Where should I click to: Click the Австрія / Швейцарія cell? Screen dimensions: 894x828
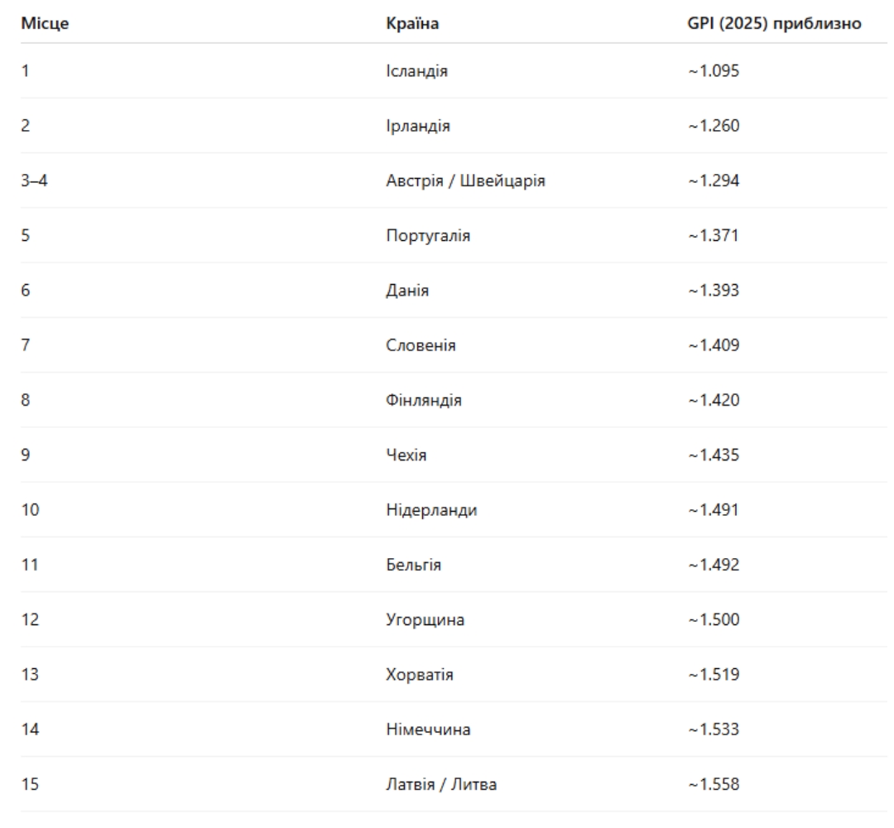[x=465, y=181]
